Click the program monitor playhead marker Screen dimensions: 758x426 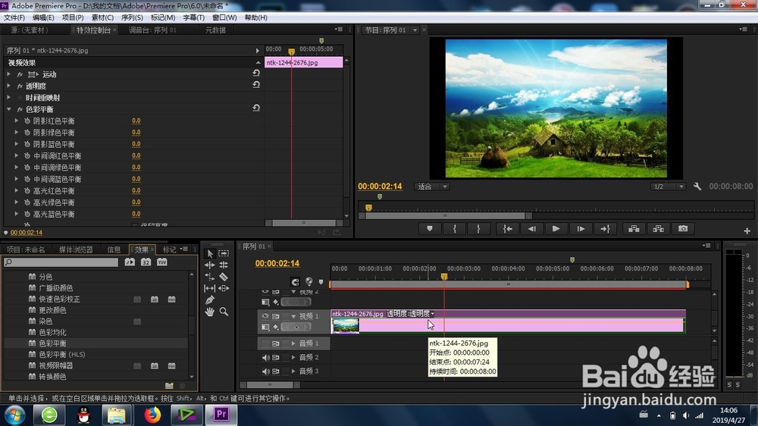pyautogui.click(x=369, y=208)
